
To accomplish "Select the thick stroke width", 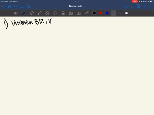I will coord(126,13).
